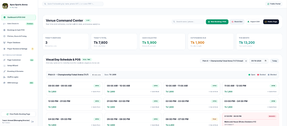The width and height of the screenshot is (287, 126).
Task: Click Outstanding Due Tk 1,900 card
Action: [x=211, y=42]
